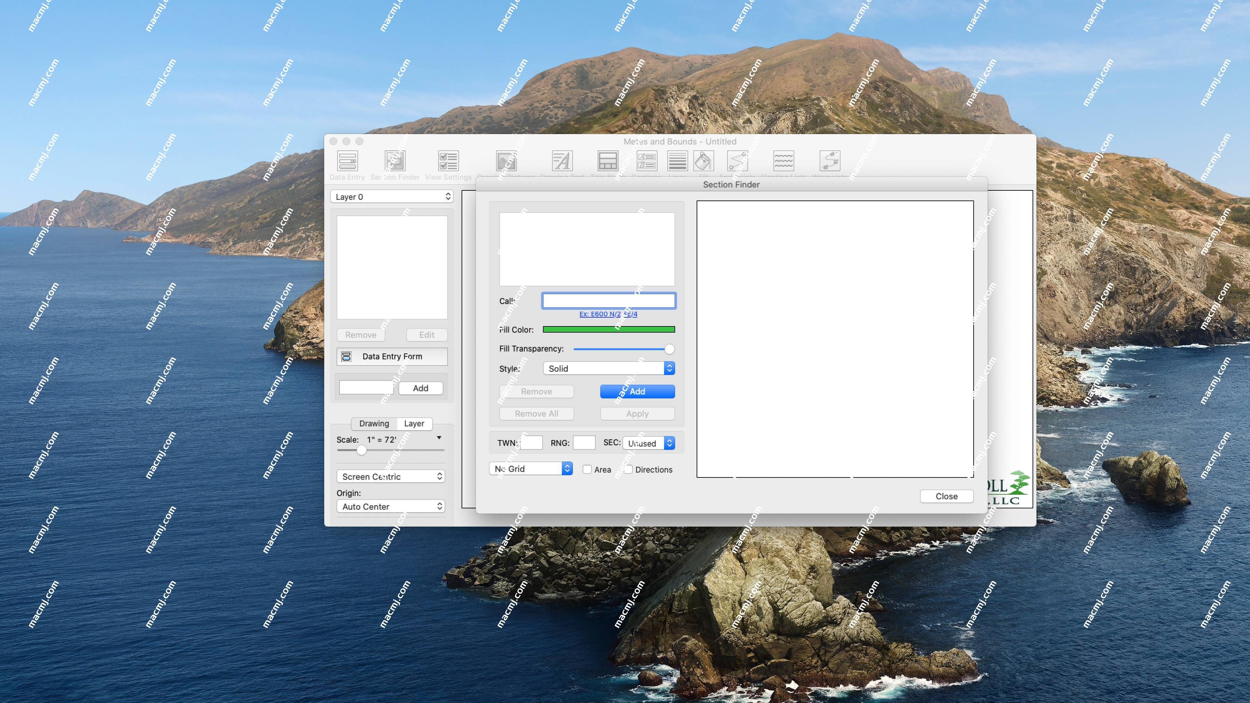
Task: Click the Scale slider in left panel
Action: tap(391, 450)
